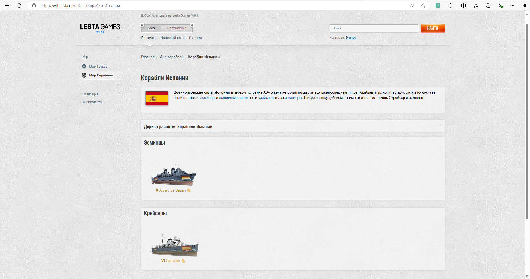Open the линкоры link in description
530x279 pixels.
point(295,98)
